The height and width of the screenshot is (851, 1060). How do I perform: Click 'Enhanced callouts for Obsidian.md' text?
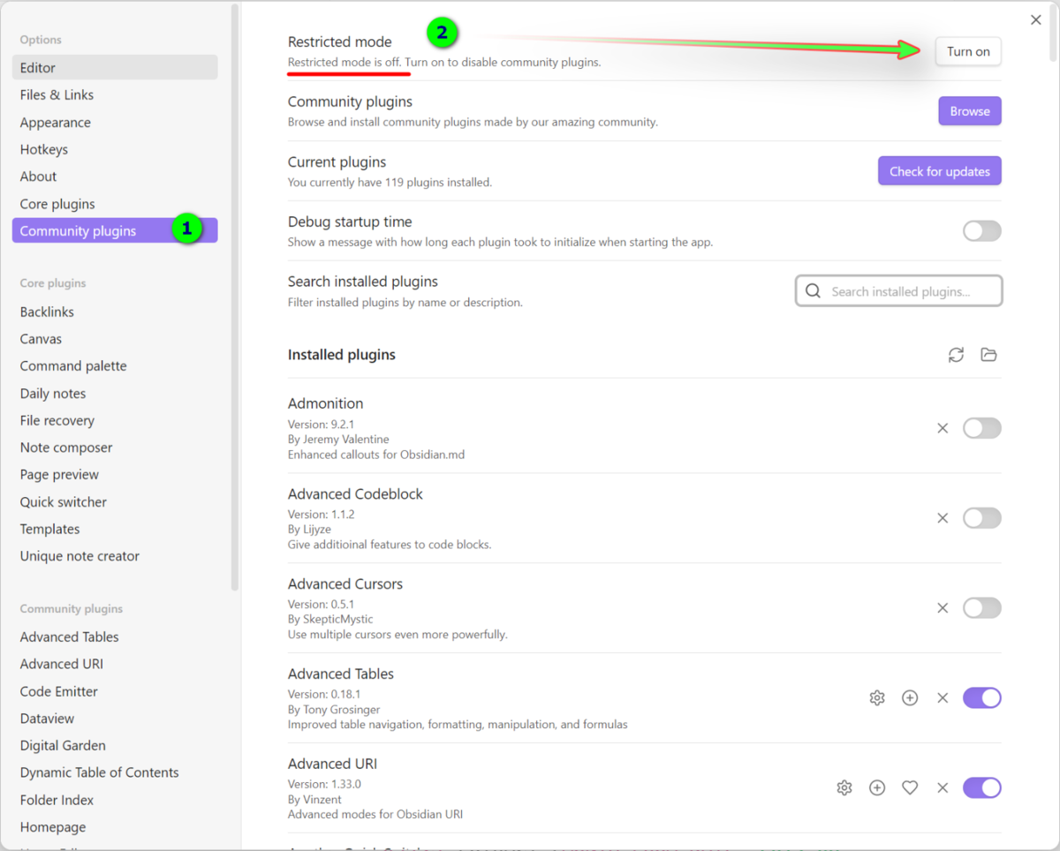(x=376, y=455)
